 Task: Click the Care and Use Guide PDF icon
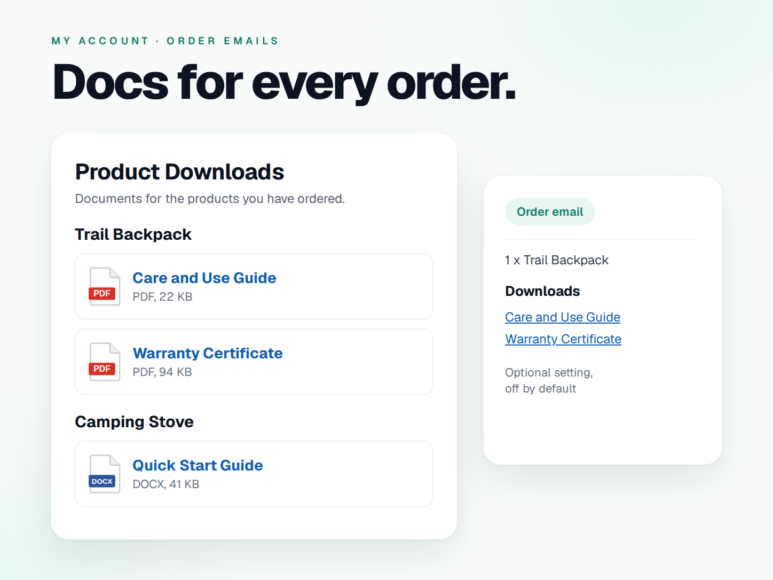click(x=105, y=286)
